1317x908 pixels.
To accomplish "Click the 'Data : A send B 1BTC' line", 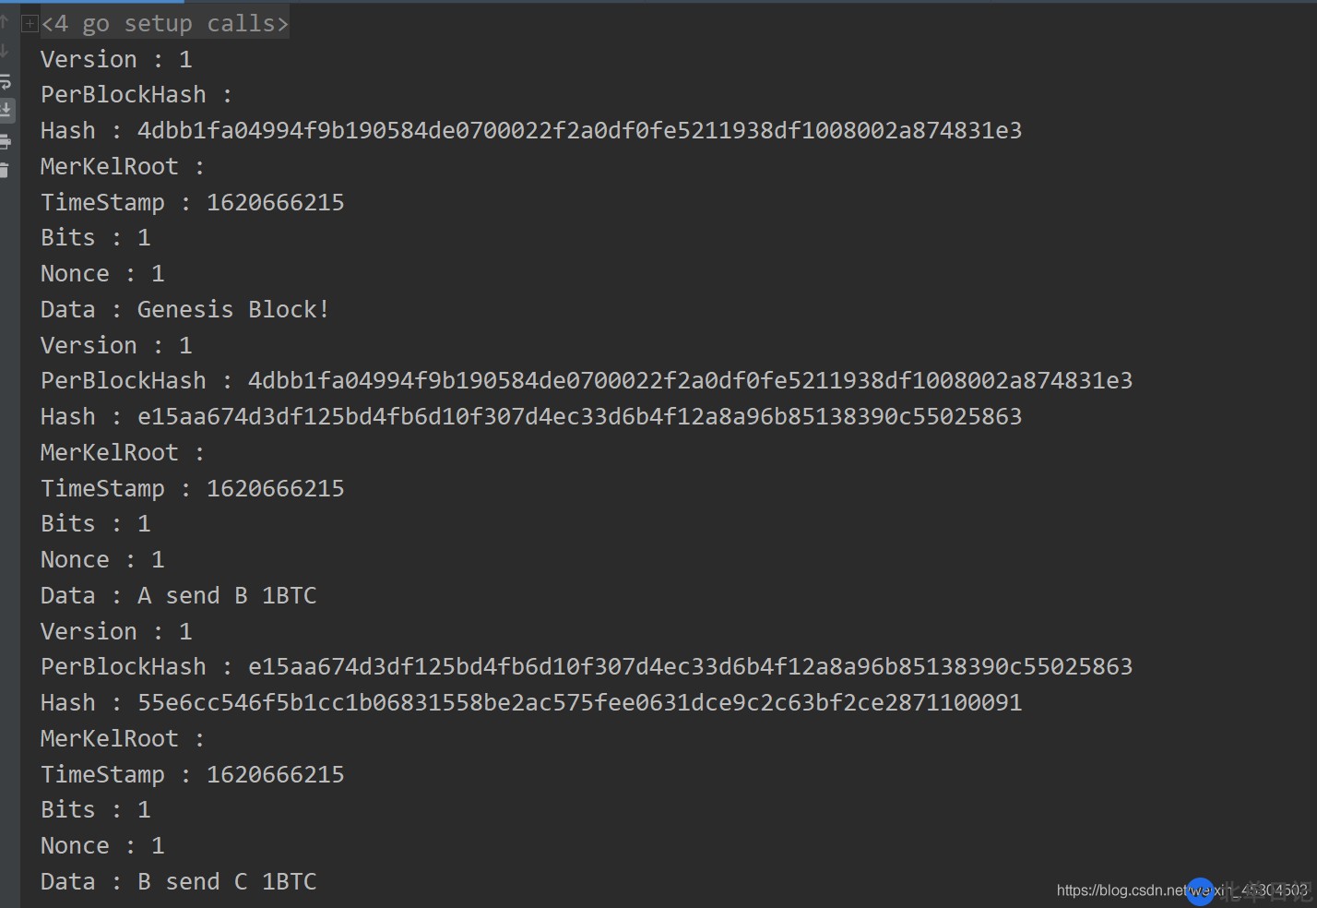I will tap(178, 595).
